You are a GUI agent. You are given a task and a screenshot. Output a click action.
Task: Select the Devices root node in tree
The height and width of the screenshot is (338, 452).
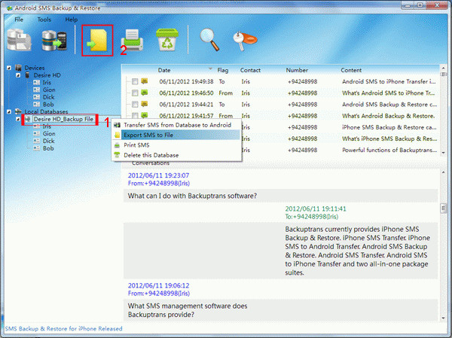35,68
